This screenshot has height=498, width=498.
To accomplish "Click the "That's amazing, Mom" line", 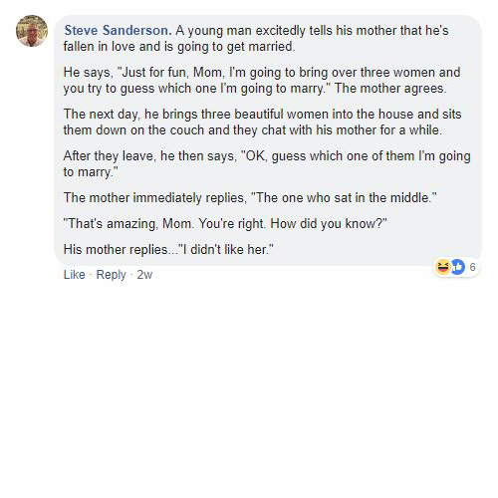I will [x=225, y=223].
